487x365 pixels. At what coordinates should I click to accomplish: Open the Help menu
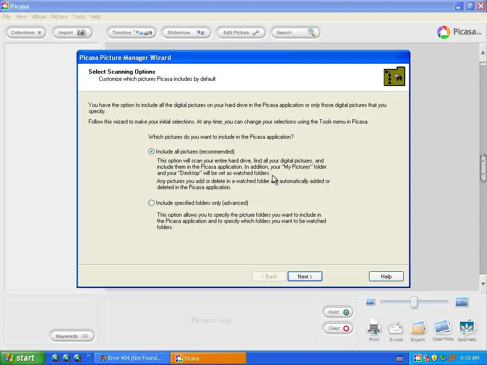coord(95,17)
